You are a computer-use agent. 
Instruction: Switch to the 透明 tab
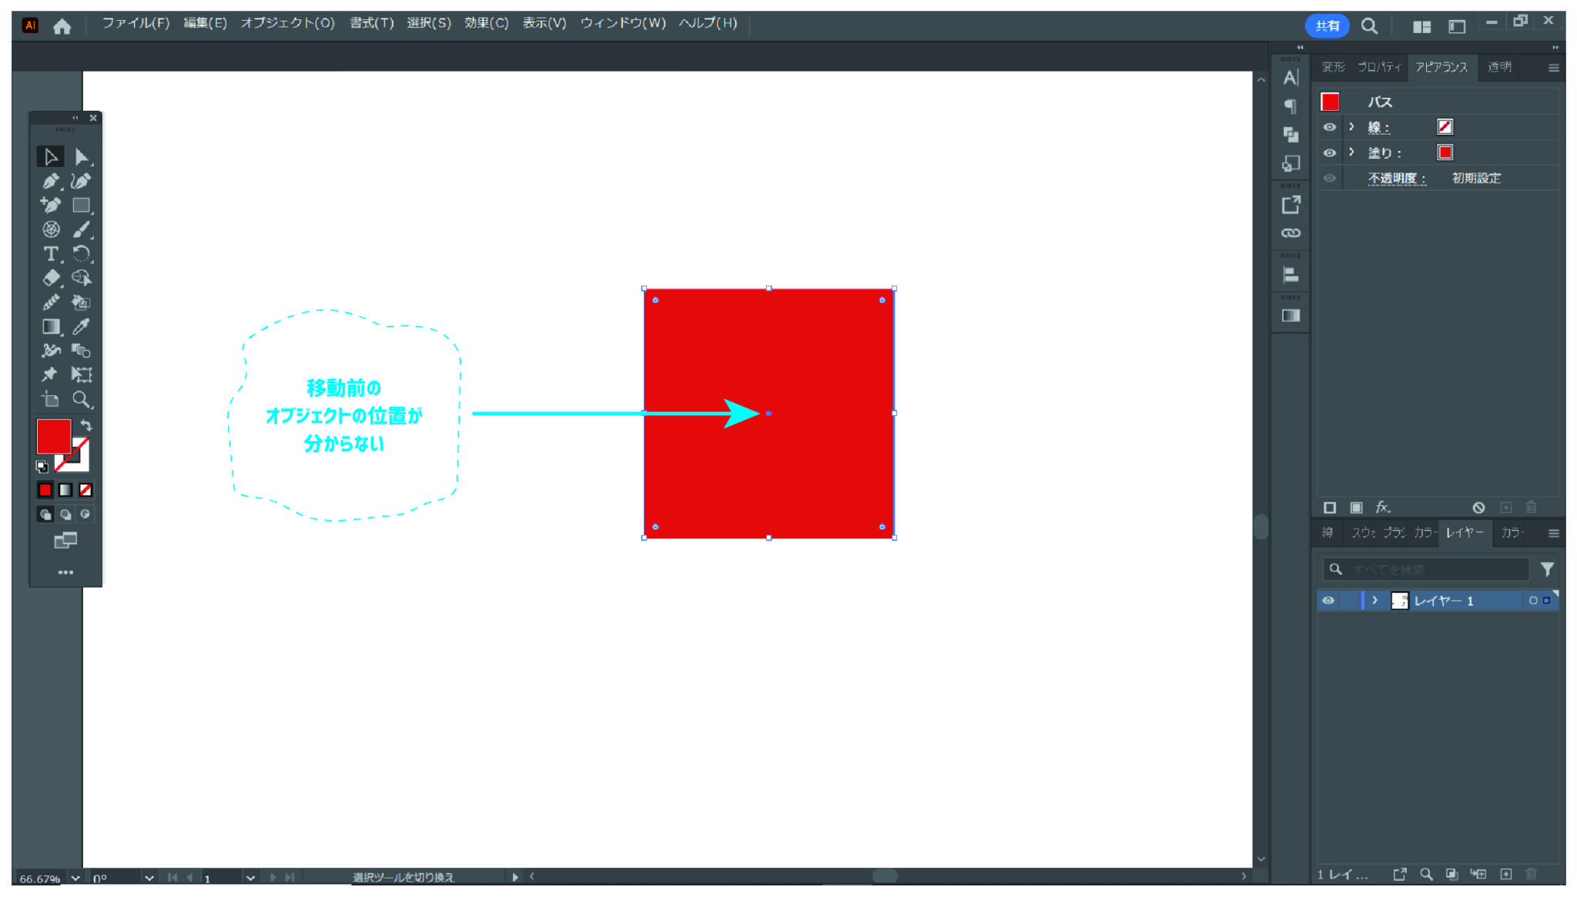click(x=1498, y=67)
